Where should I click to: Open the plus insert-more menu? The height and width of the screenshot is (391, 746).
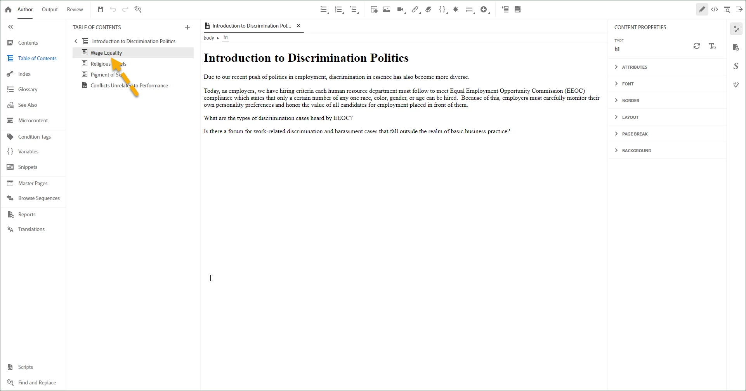(485, 10)
